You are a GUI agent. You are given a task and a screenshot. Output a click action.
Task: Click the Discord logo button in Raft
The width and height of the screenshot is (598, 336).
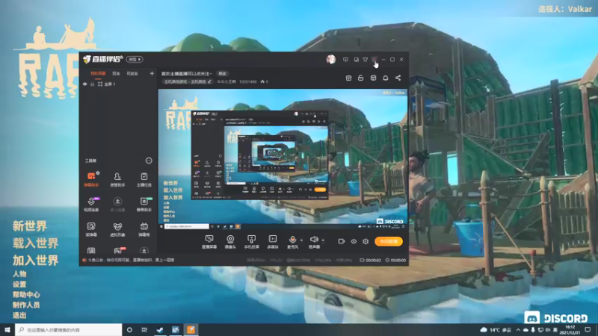555,318
